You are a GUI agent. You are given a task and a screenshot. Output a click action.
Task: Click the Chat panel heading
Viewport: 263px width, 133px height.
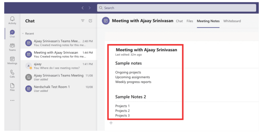pyautogui.click(x=30, y=21)
